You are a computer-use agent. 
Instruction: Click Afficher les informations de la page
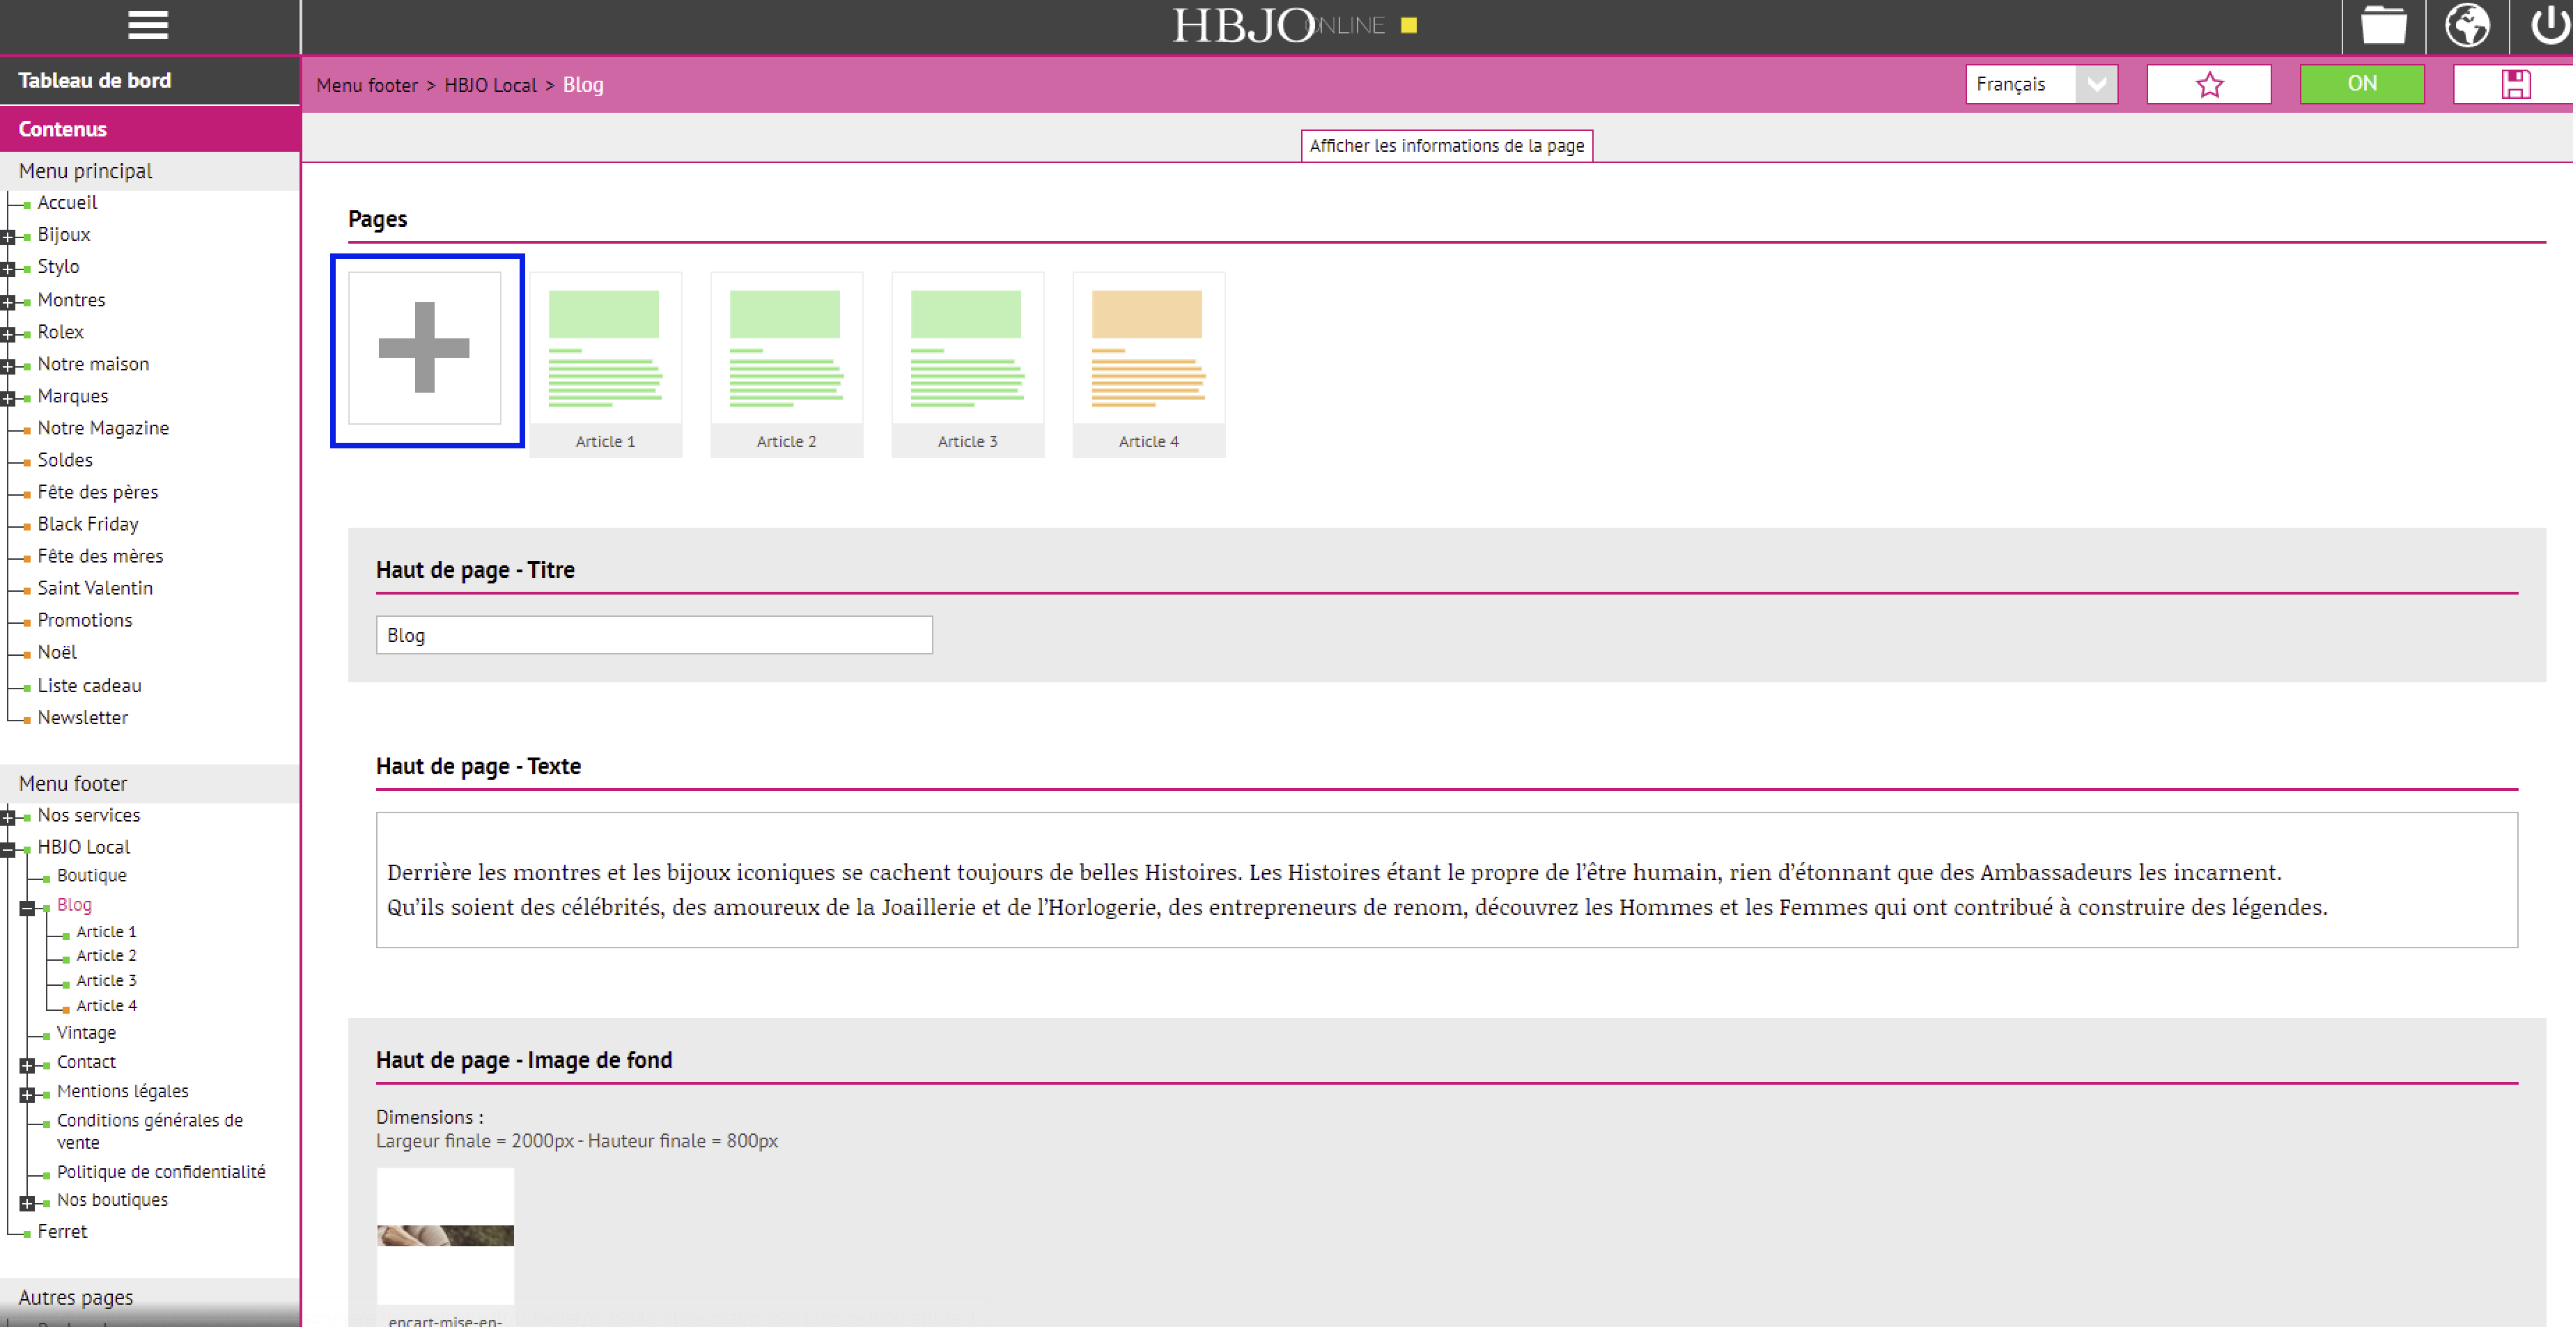1445,146
